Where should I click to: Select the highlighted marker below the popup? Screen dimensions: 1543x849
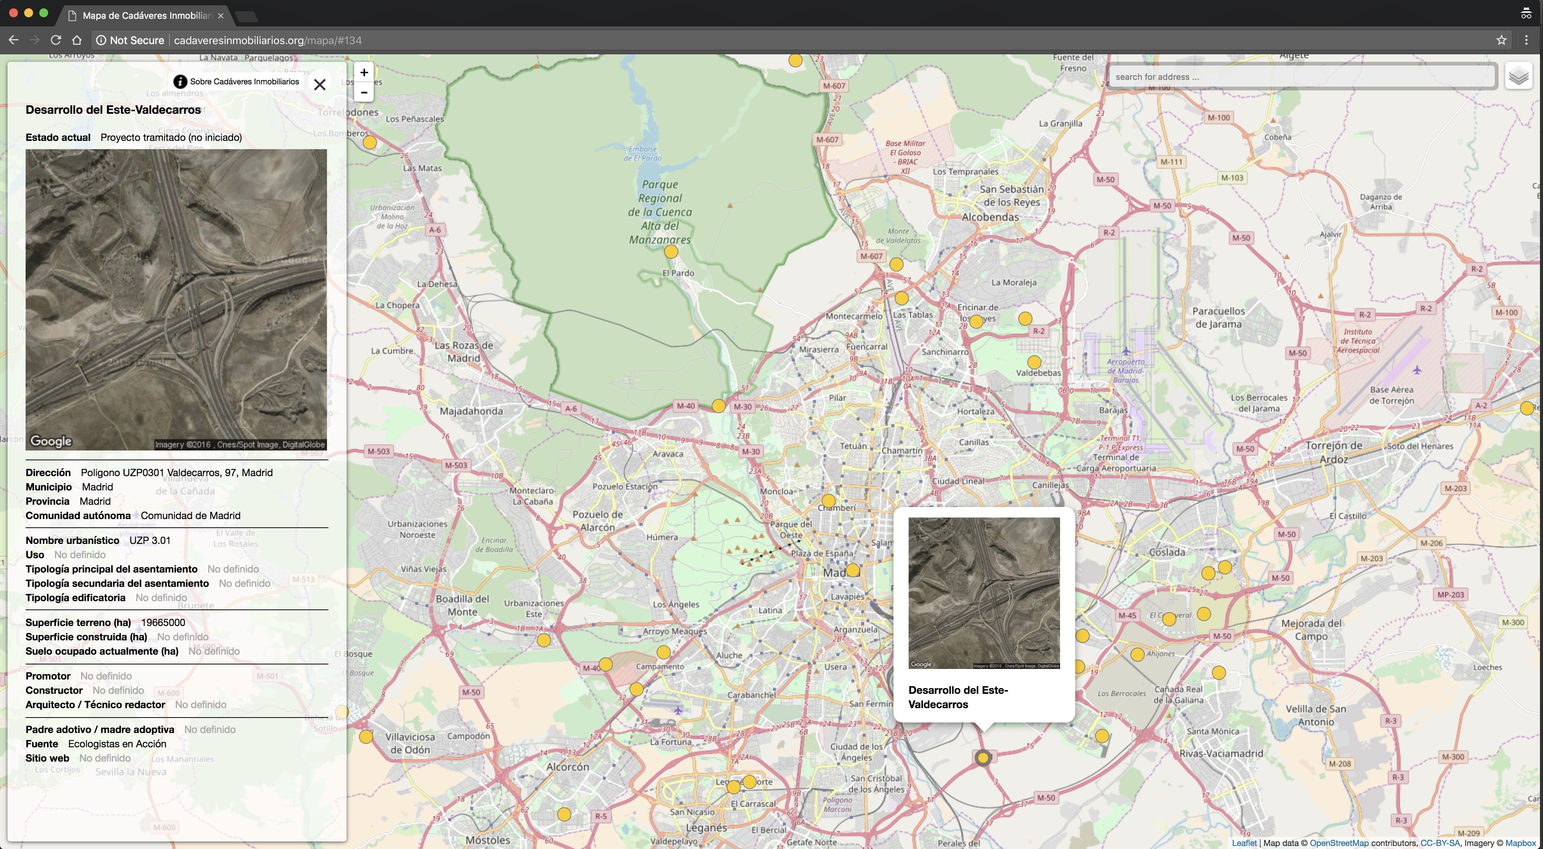click(x=982, y=758)
